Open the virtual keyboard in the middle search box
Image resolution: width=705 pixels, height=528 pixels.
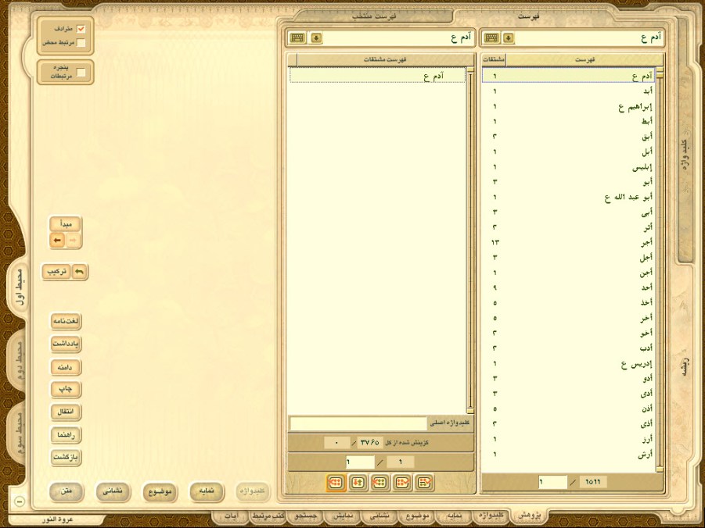click(298, 37)
